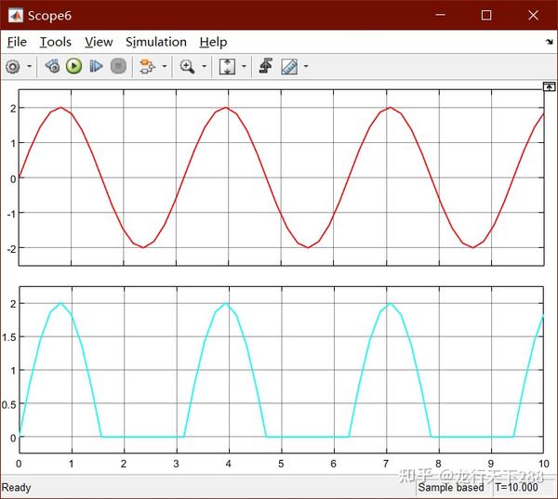558x499 pixels.
Task: Open the Tools menu
Action: pos(55,42)
